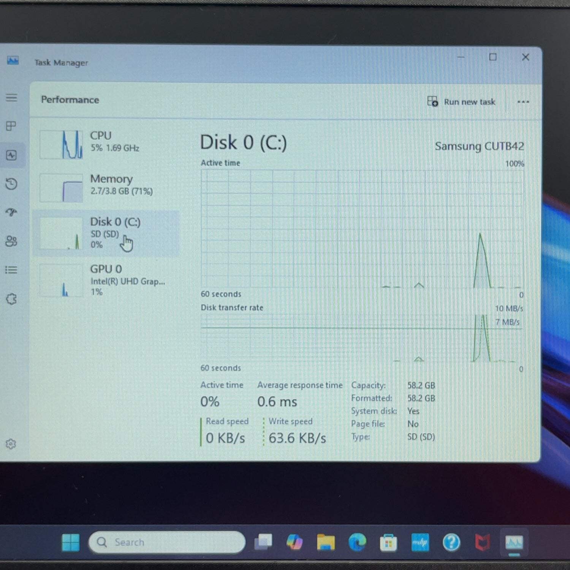Open the Details list sidebar icon
The width and height of the screenshot is (570, 570).
[x=11, y=270]
